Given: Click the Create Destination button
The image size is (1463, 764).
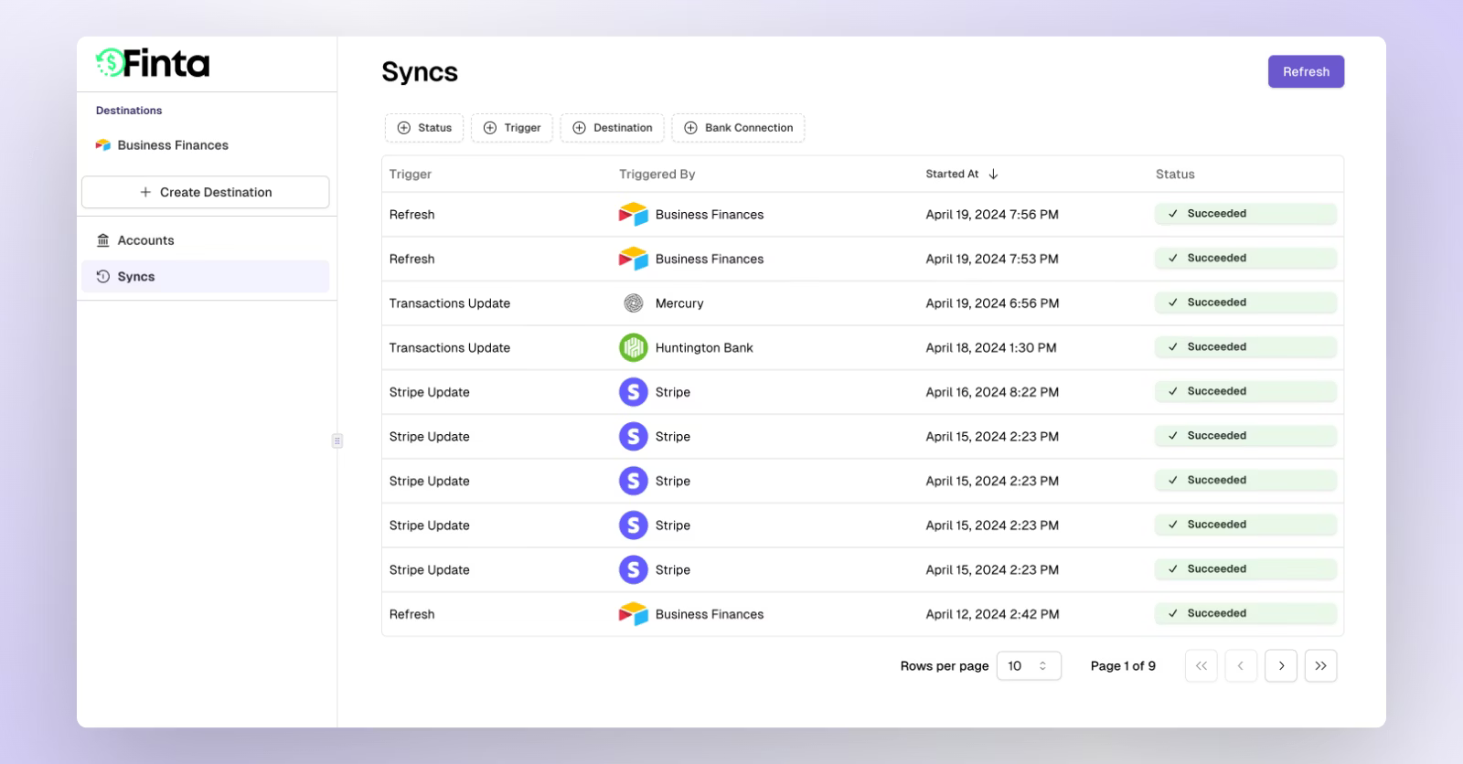Looking at the screenshot, I should pos(206,192).
